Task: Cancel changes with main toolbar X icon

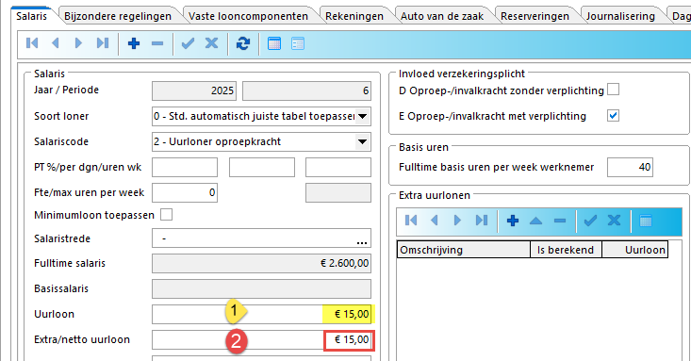Action: pyautogui.click(x=211, y=43)
